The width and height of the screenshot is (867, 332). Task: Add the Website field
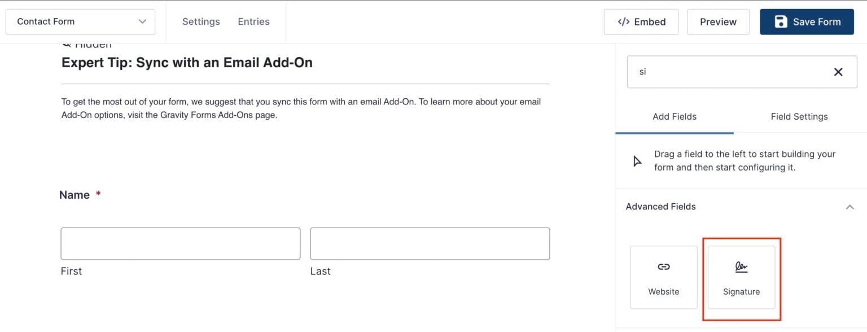[664, 277]
